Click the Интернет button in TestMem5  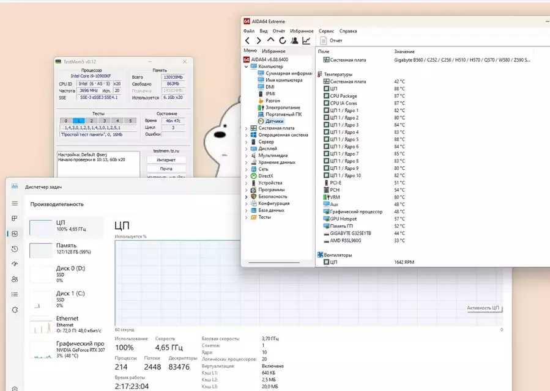tap(166, 160)
